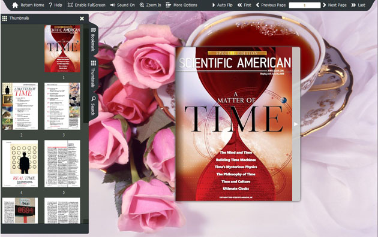Click the thumbnails panel scrollbar
The height and width of the screenshot is (237, 378).
[x=86, y=76]
